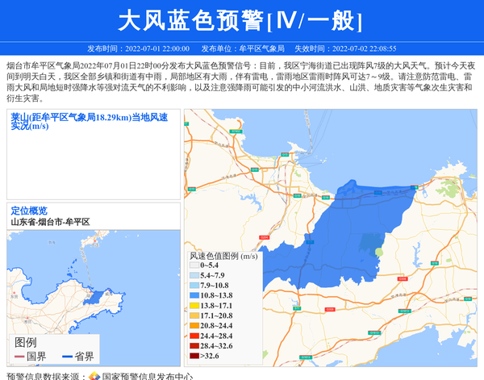Click the blue warning area on main map
Image resolution: width=484 pixels, height=380 pixels.
pyautogui.click(x=347, y=234)
